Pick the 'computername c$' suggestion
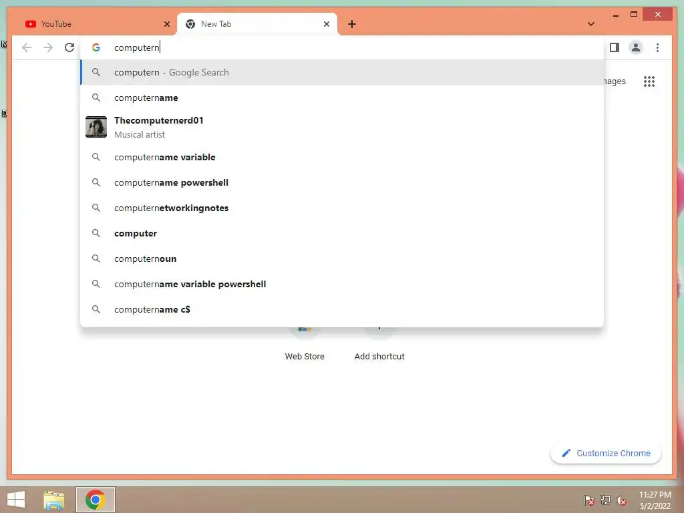 (x=342, y=309)
